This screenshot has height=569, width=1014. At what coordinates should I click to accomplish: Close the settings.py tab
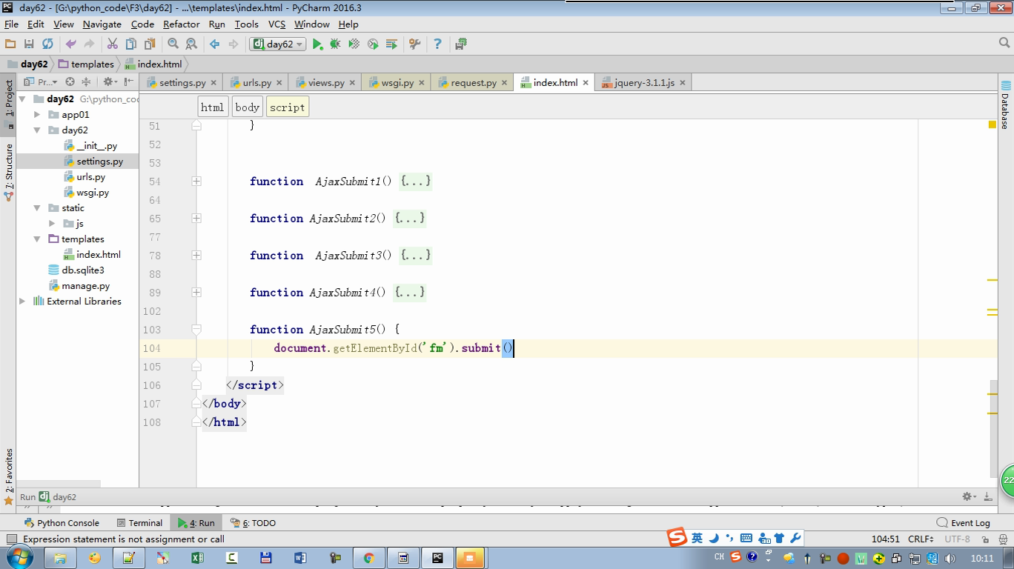(213, 83)
